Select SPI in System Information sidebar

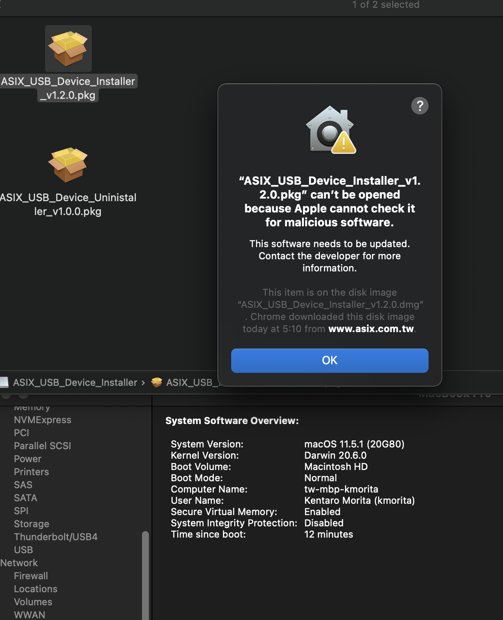pos(21,511)
